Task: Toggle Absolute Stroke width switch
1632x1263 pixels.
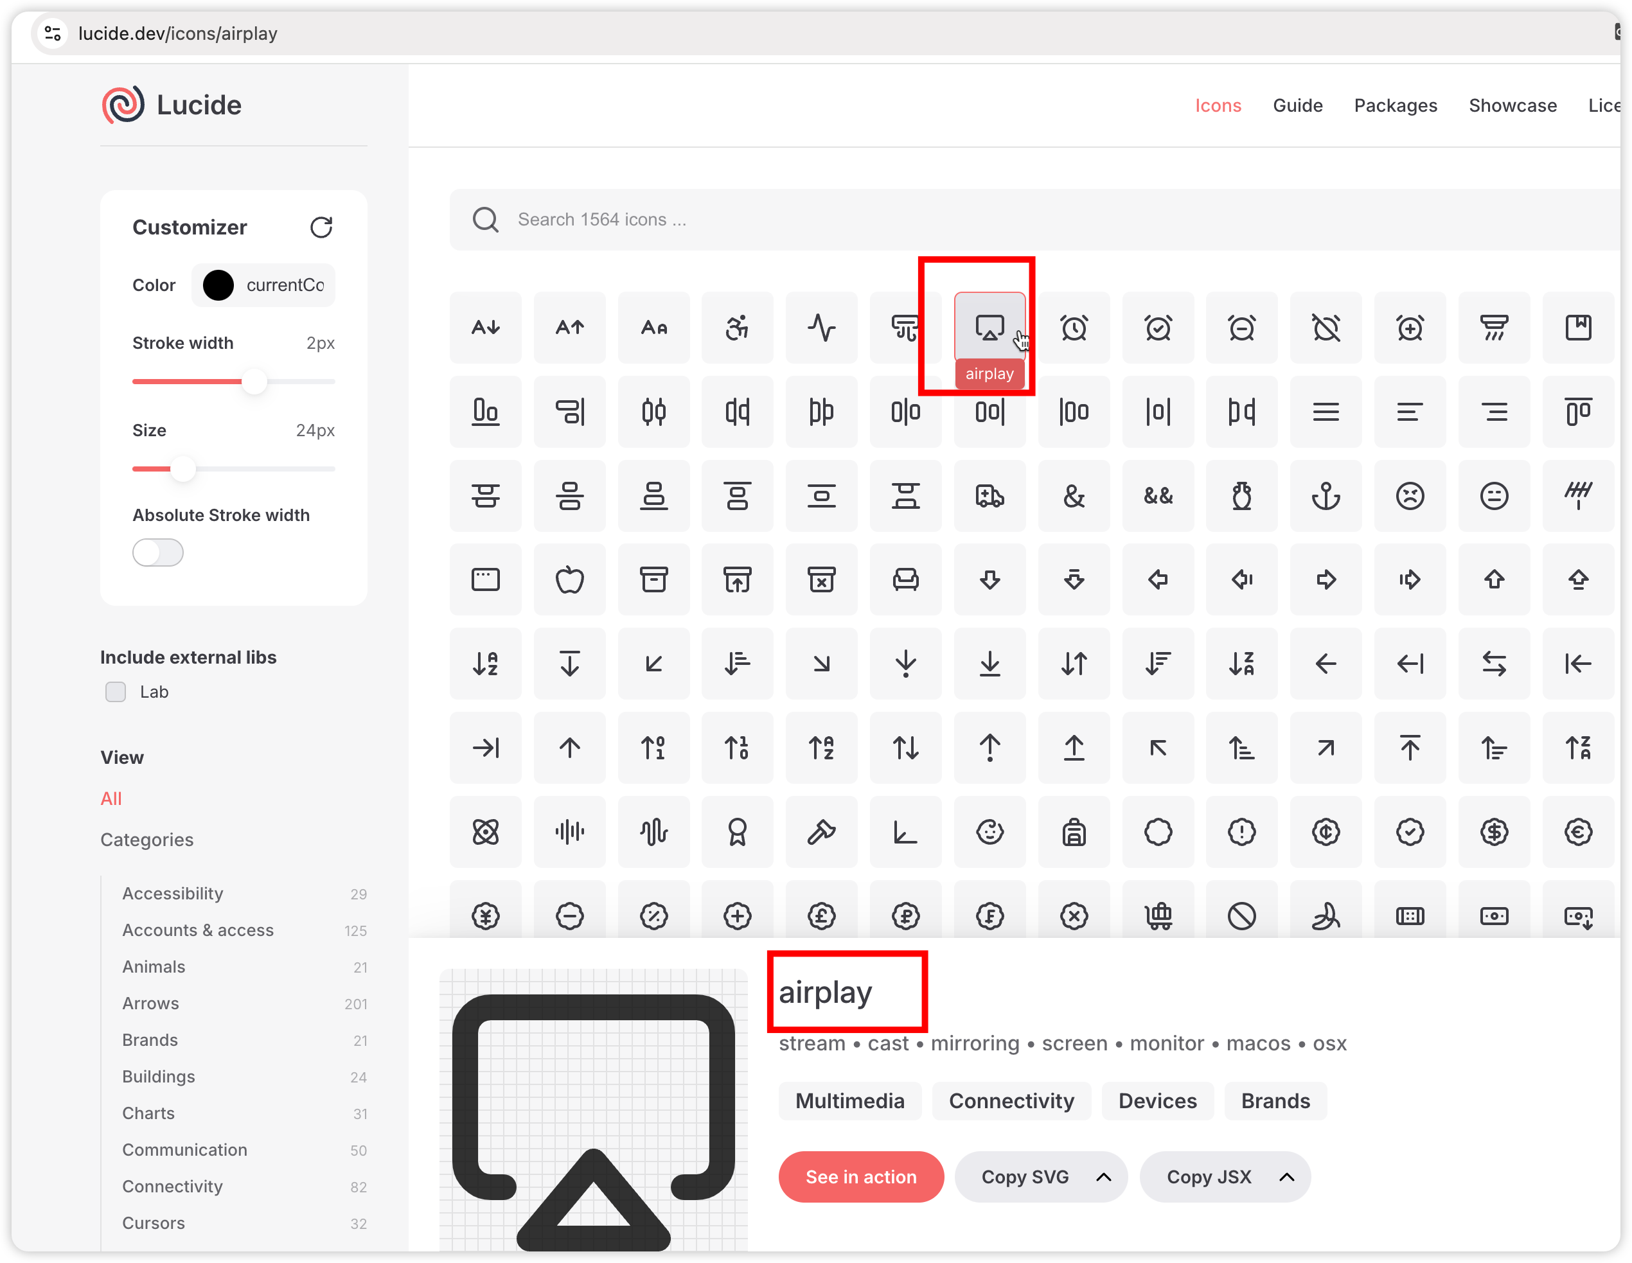Action: 157,553
